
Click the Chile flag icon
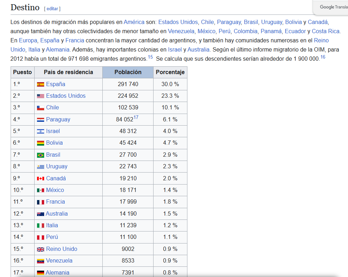click(x=40, y=108)
